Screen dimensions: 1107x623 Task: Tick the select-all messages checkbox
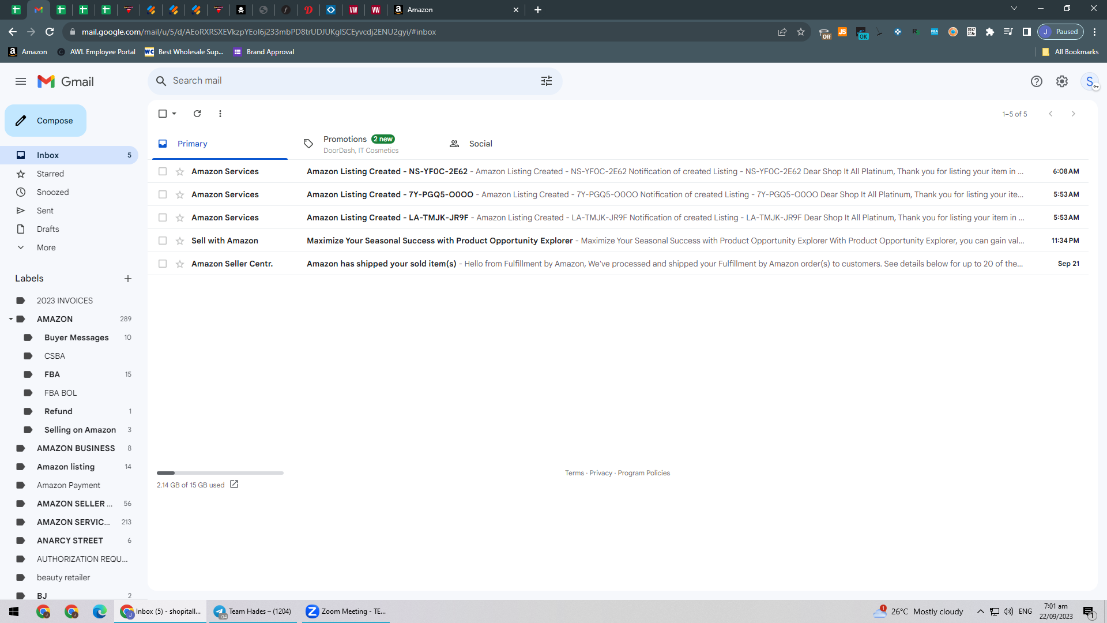tap(163, 114)
